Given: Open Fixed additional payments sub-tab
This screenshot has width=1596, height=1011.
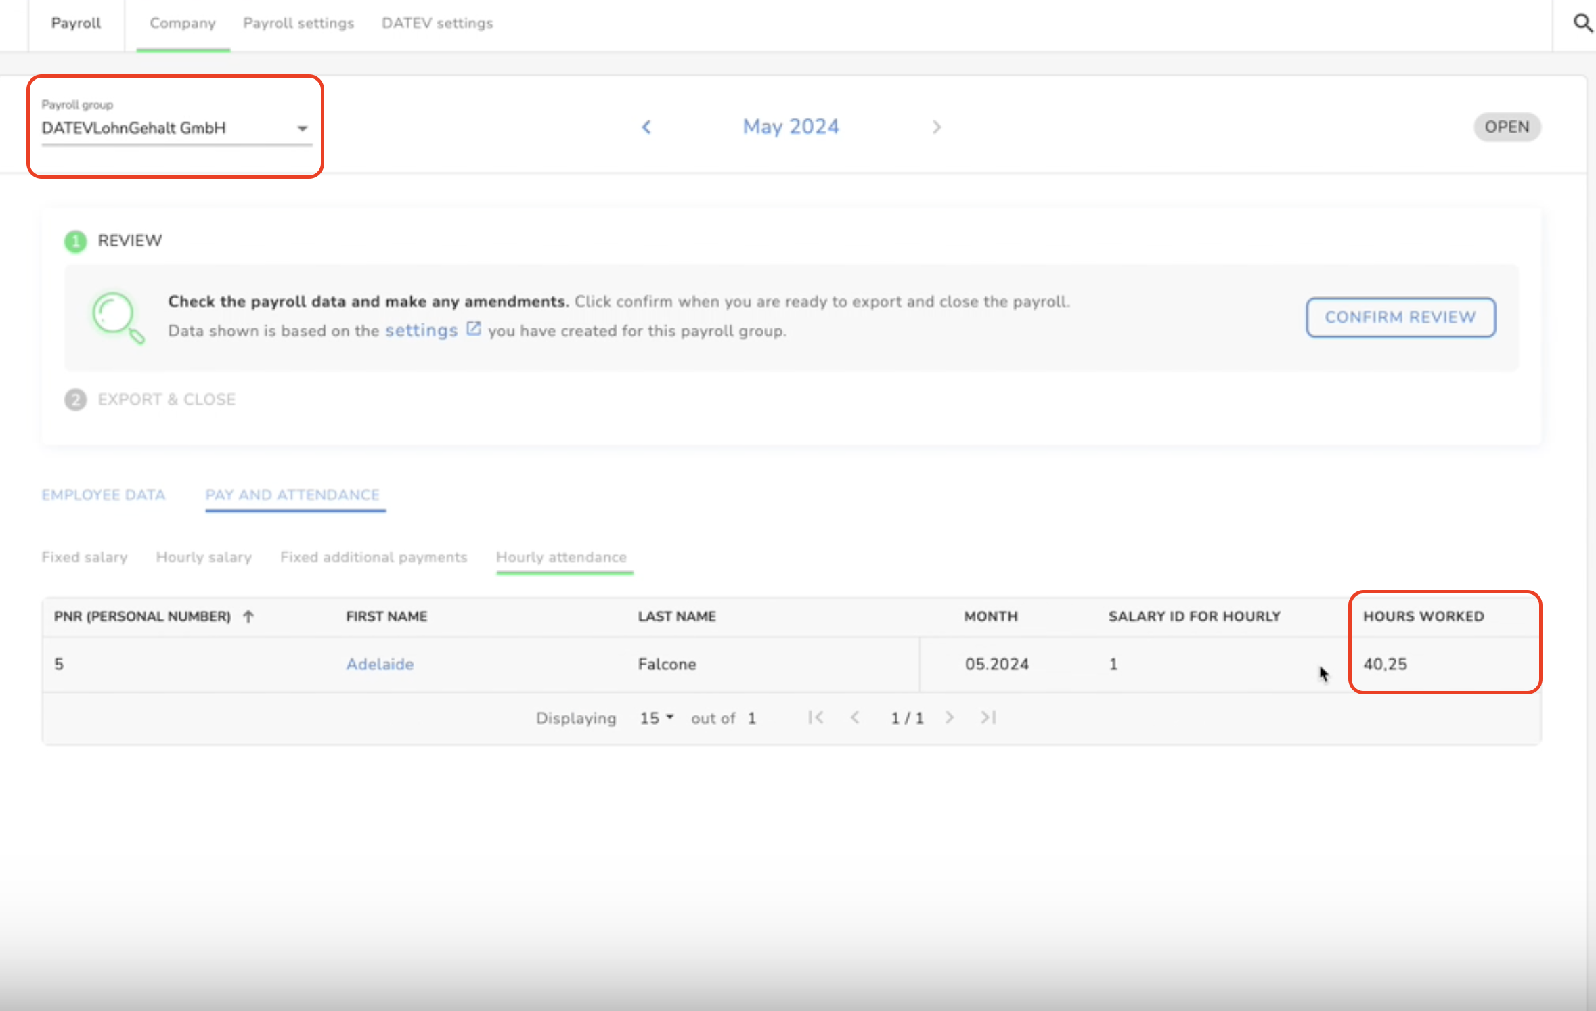Looking at the screenshot, I should coord(374,558).
